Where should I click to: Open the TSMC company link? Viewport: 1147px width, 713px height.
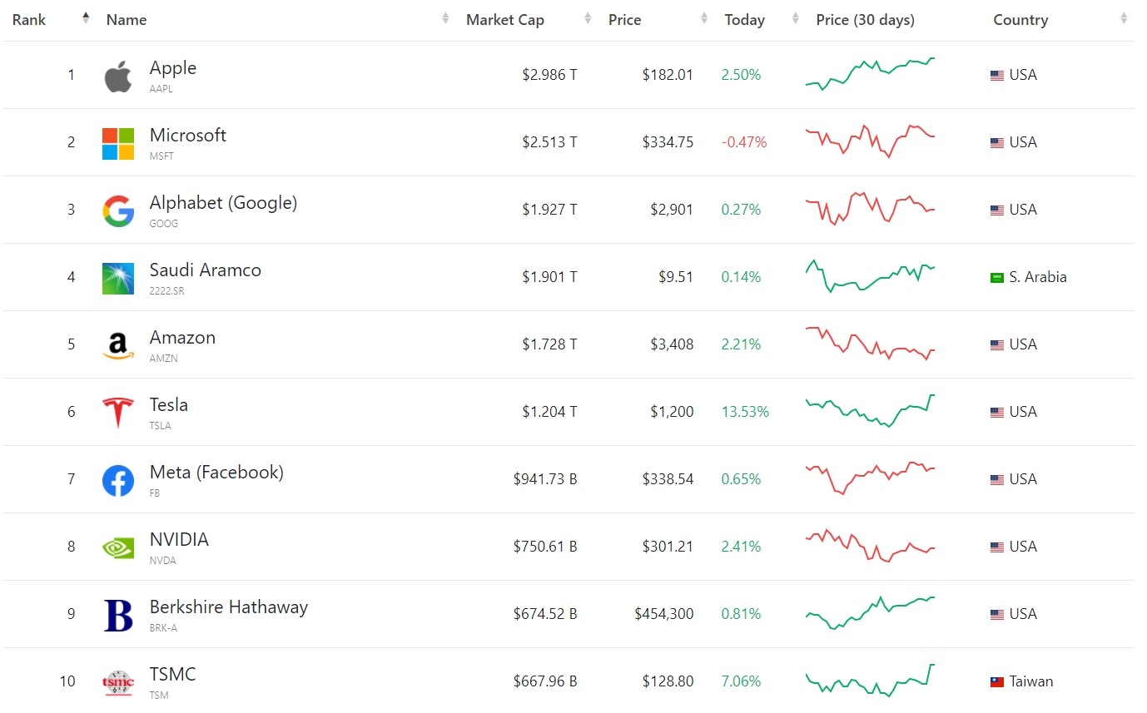click(x=173, y=675)
